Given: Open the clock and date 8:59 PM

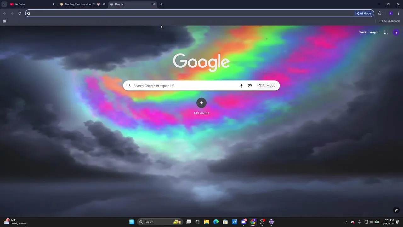Looking at the screenshot, I should 388,222.
